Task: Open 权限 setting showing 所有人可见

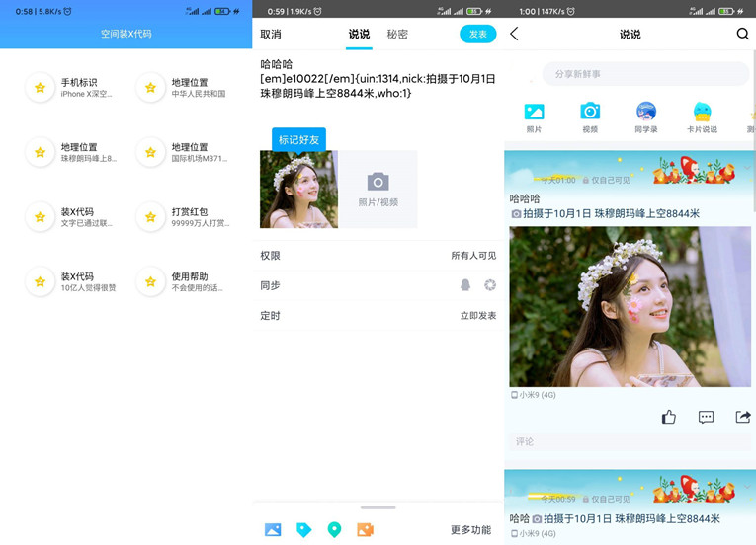Action: coord(378,256)
